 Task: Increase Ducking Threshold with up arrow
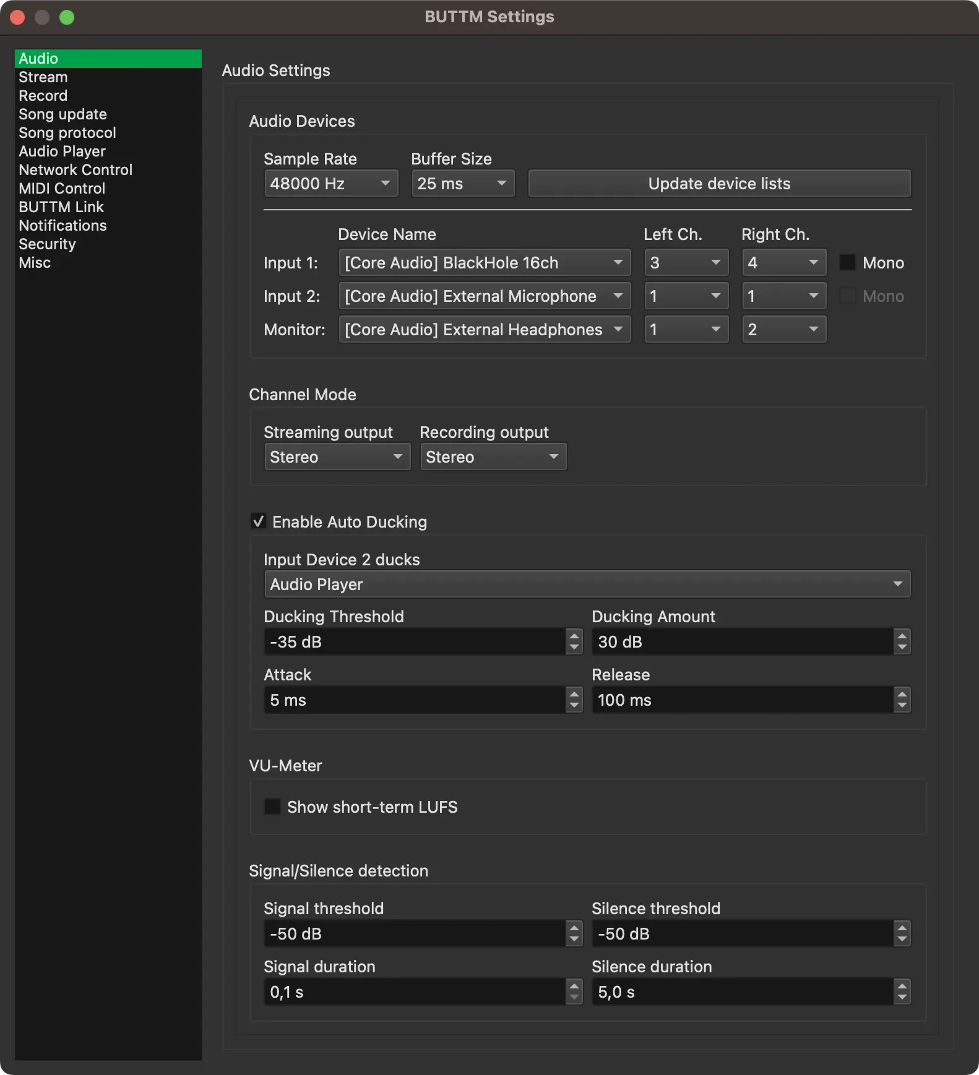(x=574, y=635)
